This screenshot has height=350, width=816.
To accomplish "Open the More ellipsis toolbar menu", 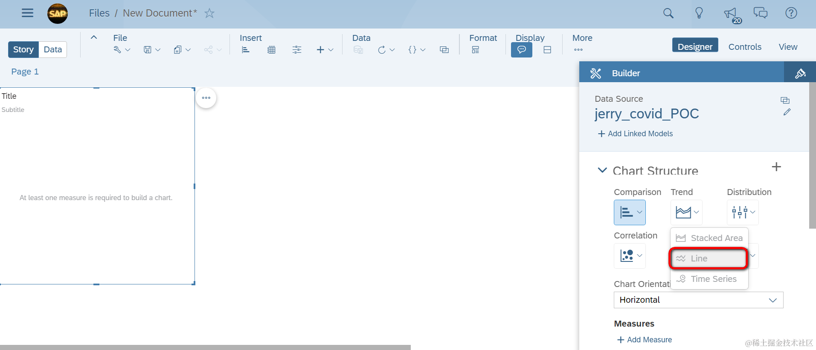I will [x=578, y=50].
